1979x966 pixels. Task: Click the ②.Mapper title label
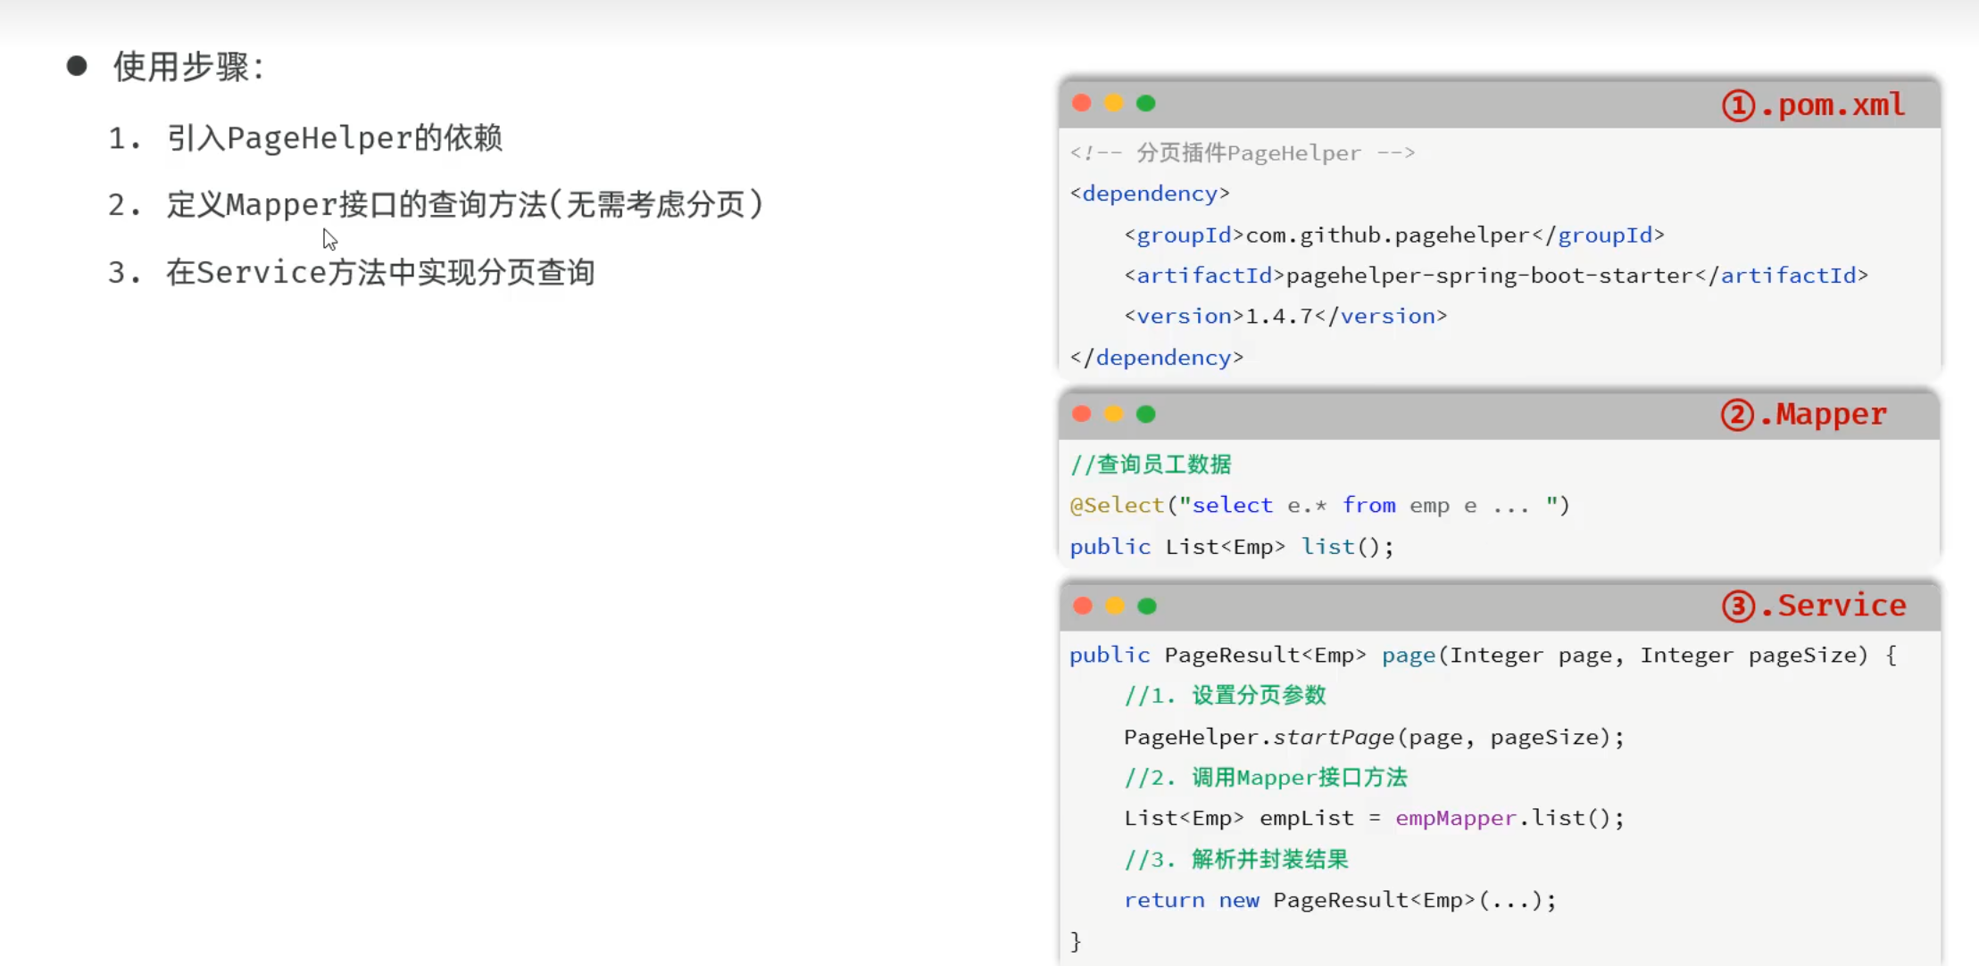(x=1804, y=415)
